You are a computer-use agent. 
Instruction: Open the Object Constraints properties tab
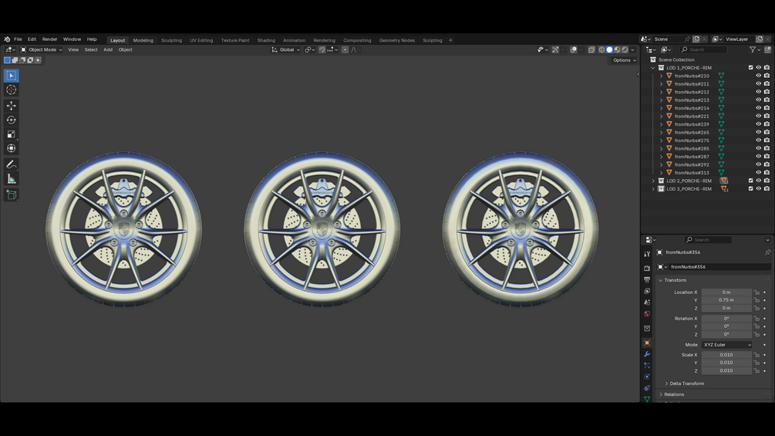tap(647, 388)
